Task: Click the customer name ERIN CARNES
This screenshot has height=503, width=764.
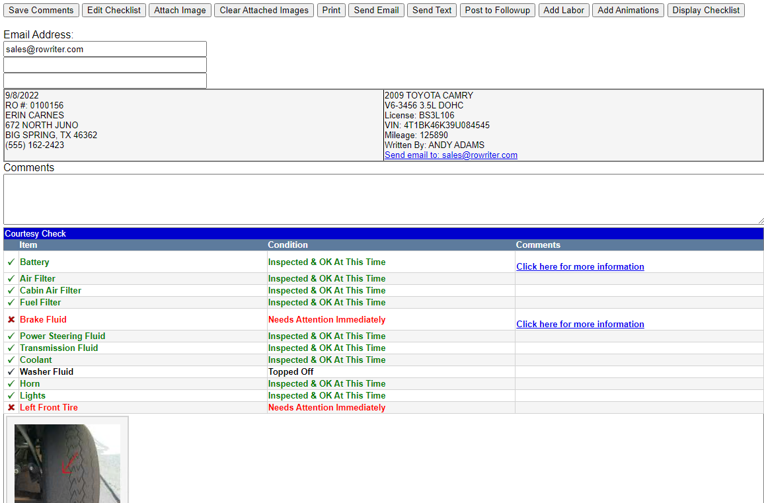Action: click(x=34, y=116)
